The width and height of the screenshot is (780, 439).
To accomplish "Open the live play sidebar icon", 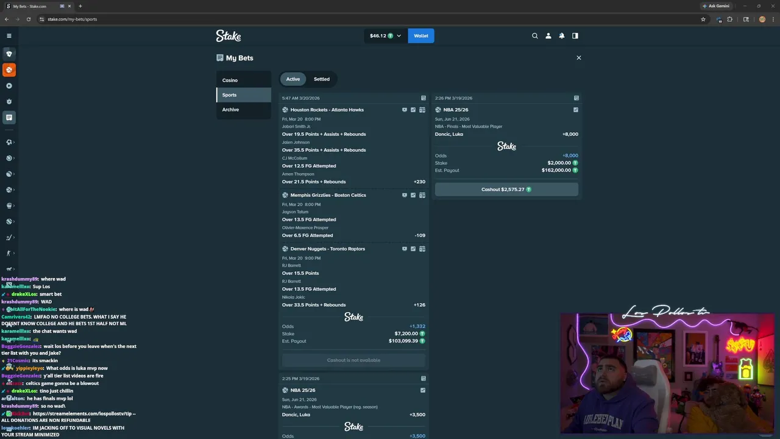I will point(9,86).
